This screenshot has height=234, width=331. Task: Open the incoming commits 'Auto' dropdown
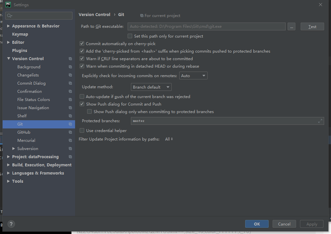pyautogui.click(x=193, y=76)
